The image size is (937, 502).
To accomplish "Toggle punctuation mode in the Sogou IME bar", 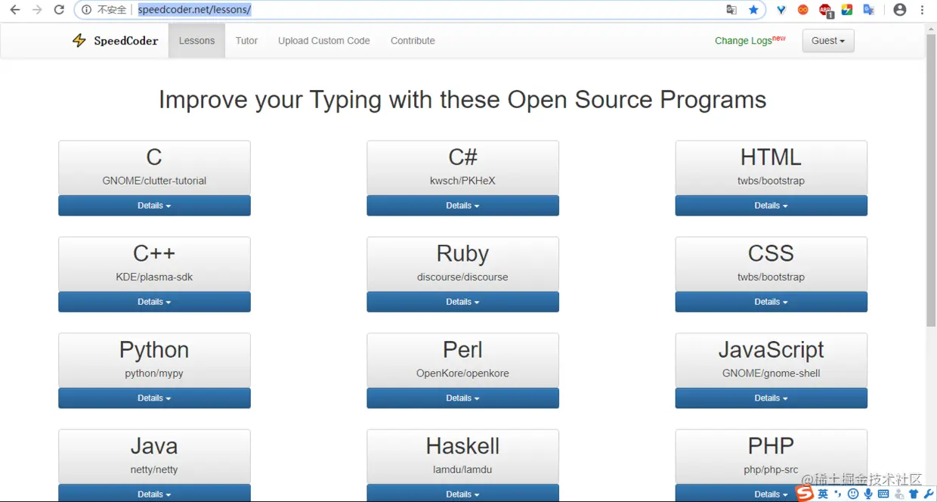I will (x=837, y=494).
